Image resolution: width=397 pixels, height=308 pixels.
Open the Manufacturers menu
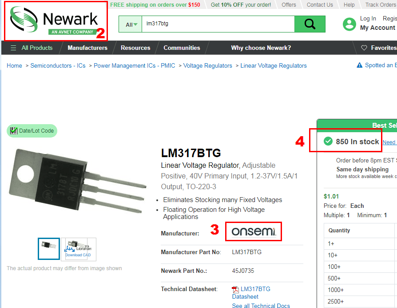[x=87, y=48]
